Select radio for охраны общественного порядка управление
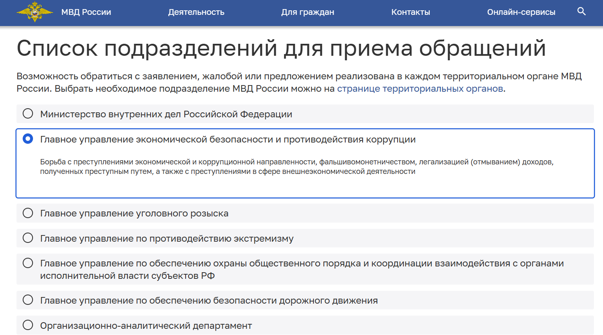 point(28,263)
